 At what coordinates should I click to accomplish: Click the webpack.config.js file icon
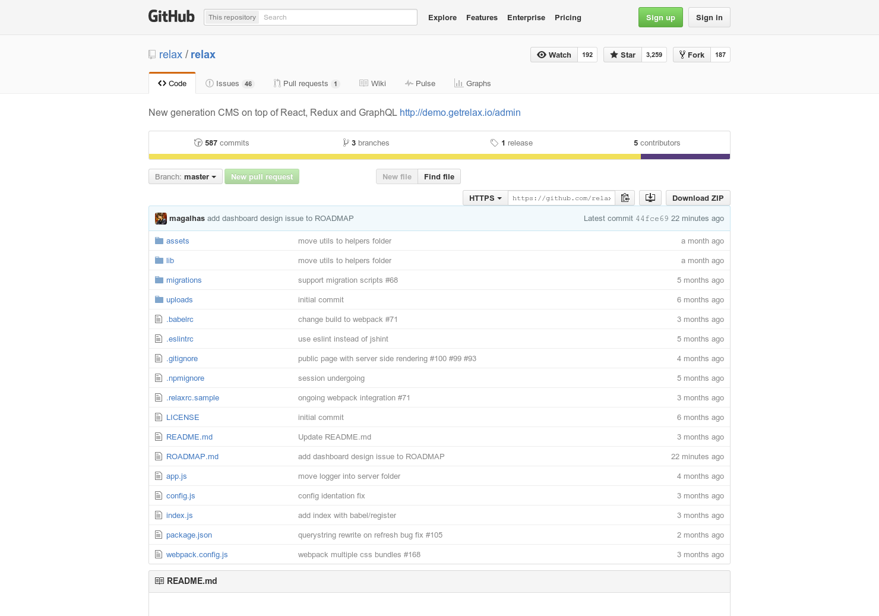[x=159, y=554]
